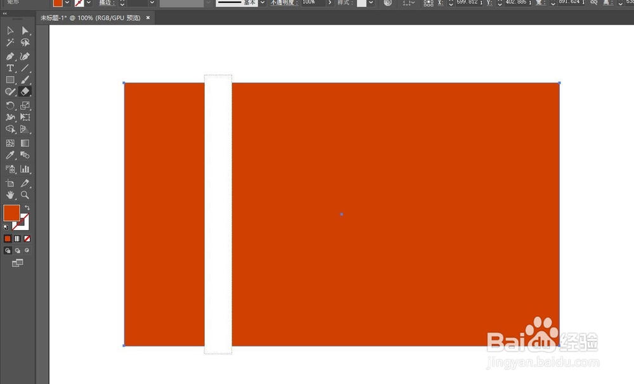The height and width of the screenshot is (384, 634).
Task: Close the 未标题-1 document tab
Action: click(x=148, y=18)
